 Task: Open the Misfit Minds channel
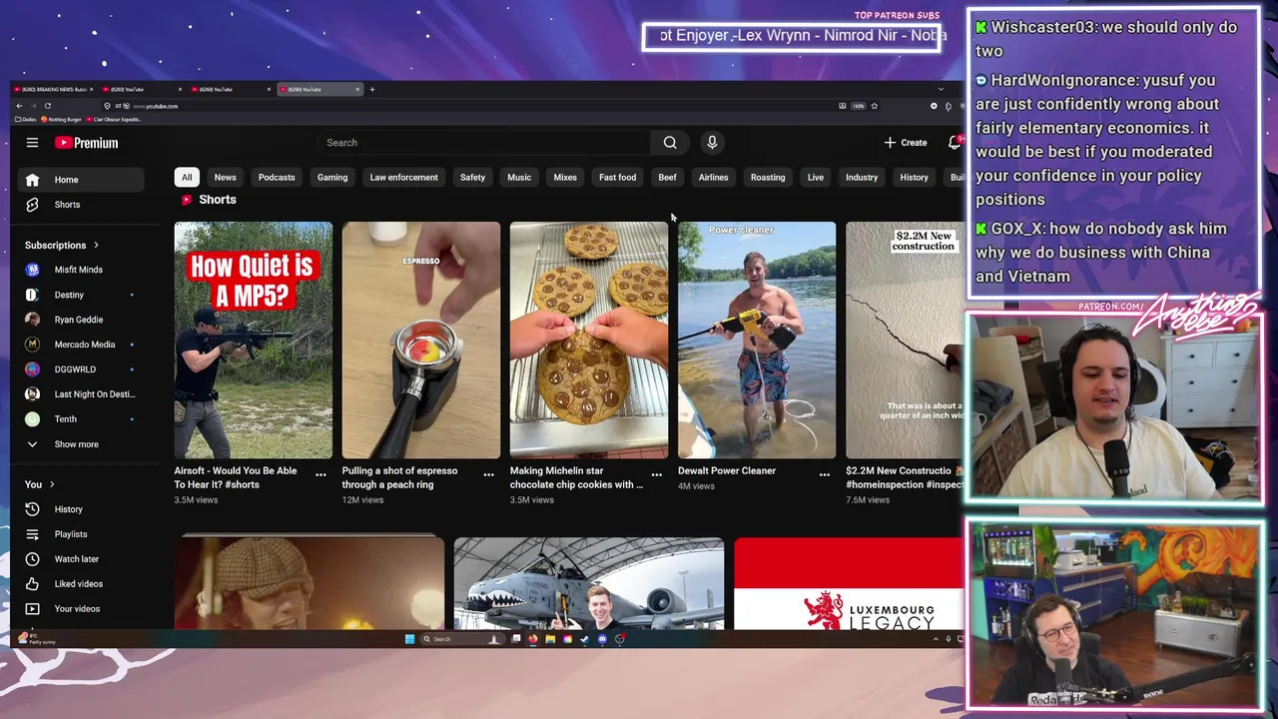(81, 270)
